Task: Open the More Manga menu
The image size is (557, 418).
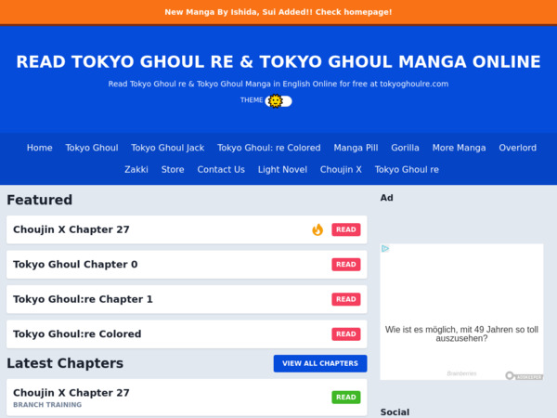Action: tap(459, 148)
